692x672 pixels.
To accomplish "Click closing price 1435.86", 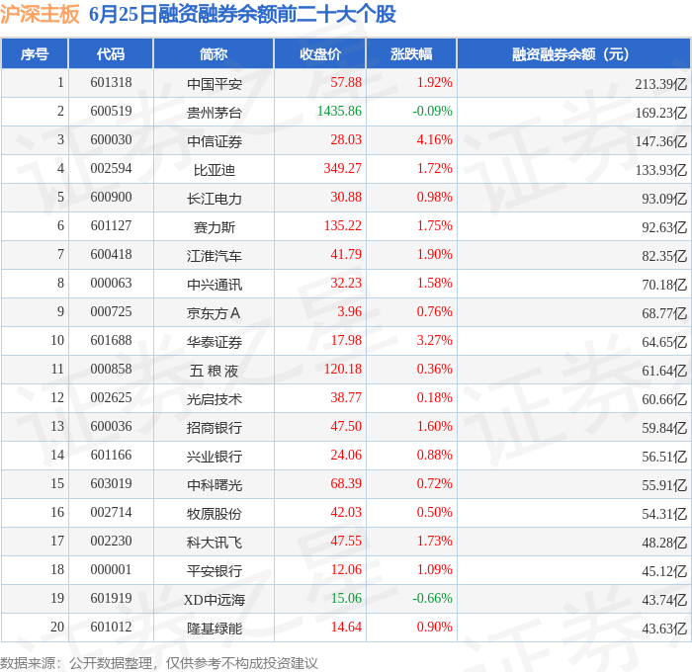I will pyautogui.click(x=339, y=112).
